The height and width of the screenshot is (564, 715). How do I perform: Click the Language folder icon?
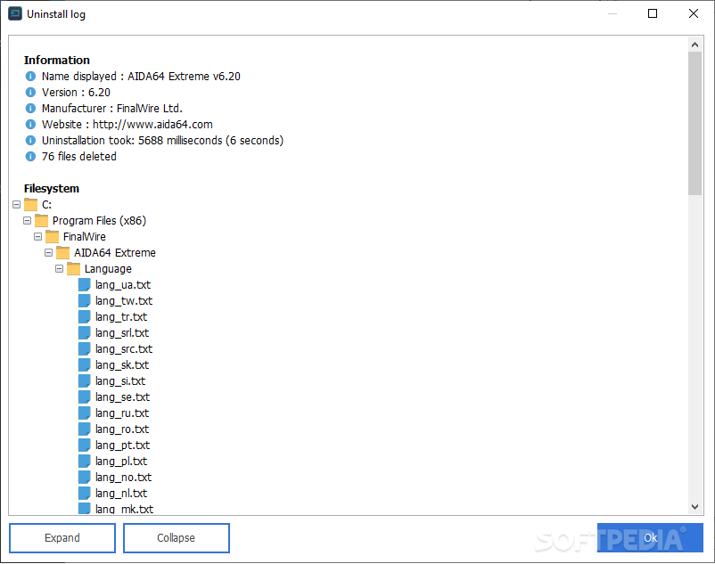pyautogui.click(x=73, y=268)
